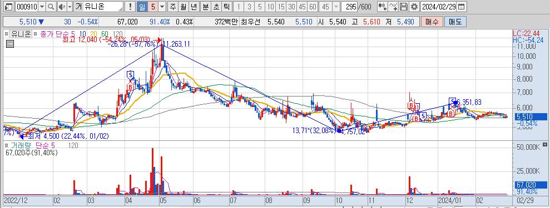550x208 pixels.
Task: Click the grey 120 moving average label
Action: click(x=117, y=34)
